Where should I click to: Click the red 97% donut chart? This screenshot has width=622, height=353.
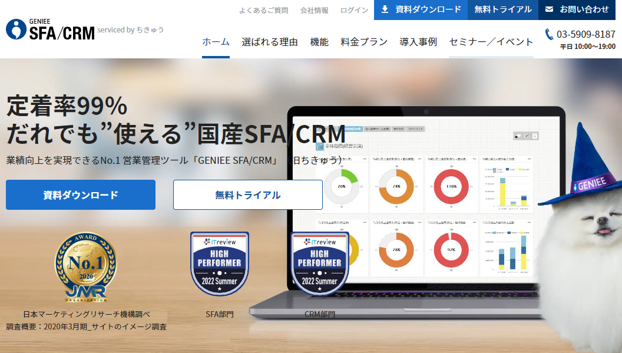[451, 249]
